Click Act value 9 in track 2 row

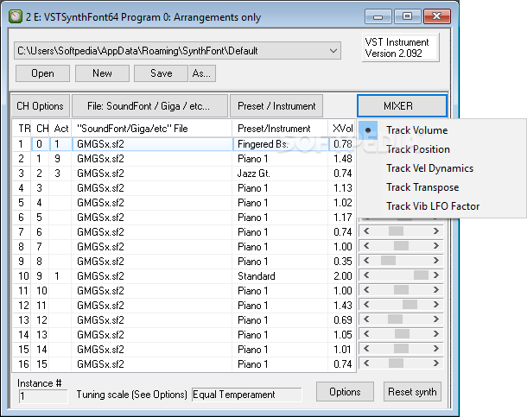click(60, 159)
